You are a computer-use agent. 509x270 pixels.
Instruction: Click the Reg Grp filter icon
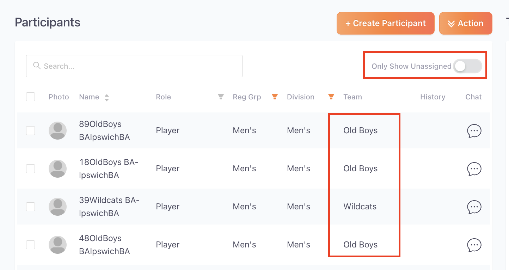(x=275, y=97)
